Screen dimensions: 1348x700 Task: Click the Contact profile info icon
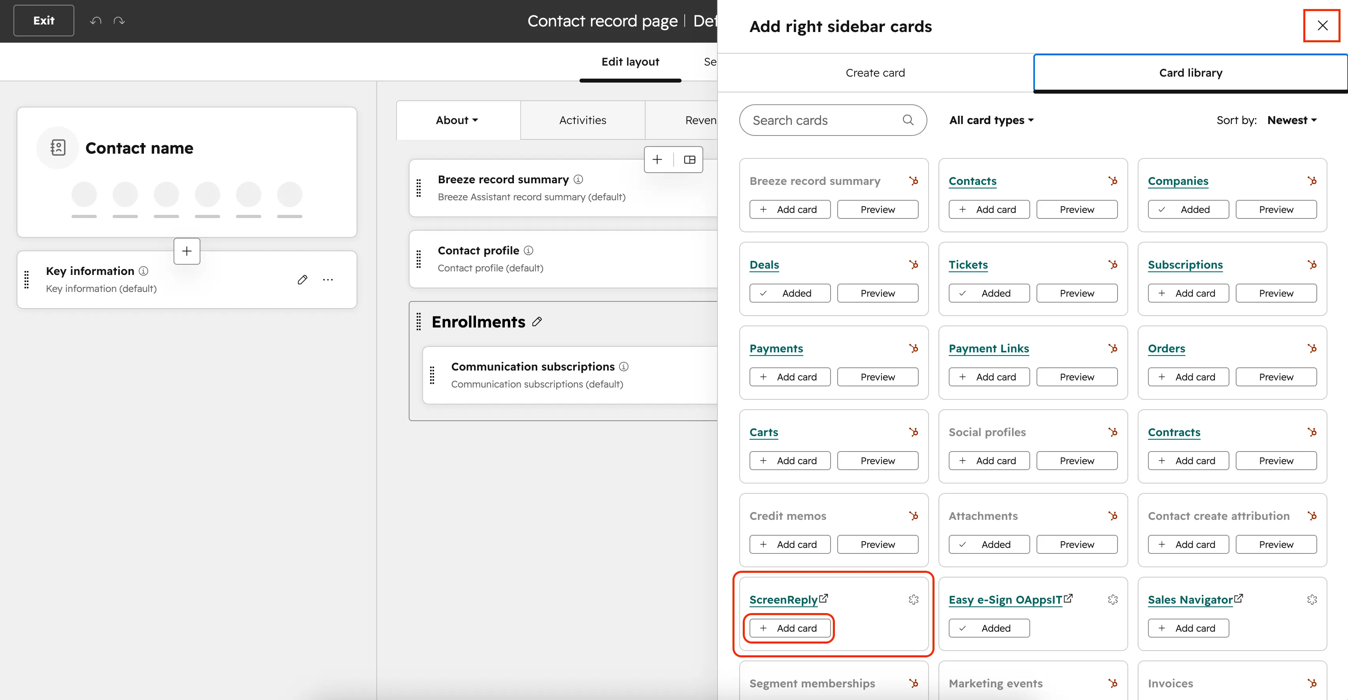tap(529, 250)
